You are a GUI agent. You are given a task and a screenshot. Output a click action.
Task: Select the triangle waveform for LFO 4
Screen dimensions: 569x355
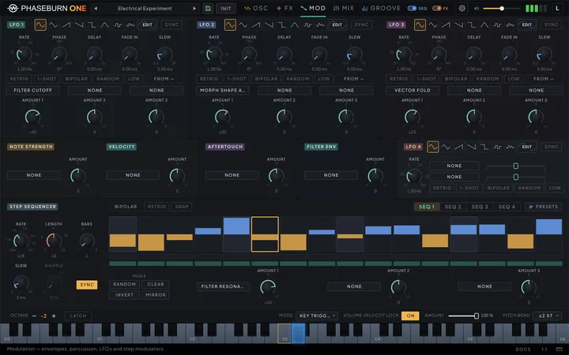pos(446,147)
